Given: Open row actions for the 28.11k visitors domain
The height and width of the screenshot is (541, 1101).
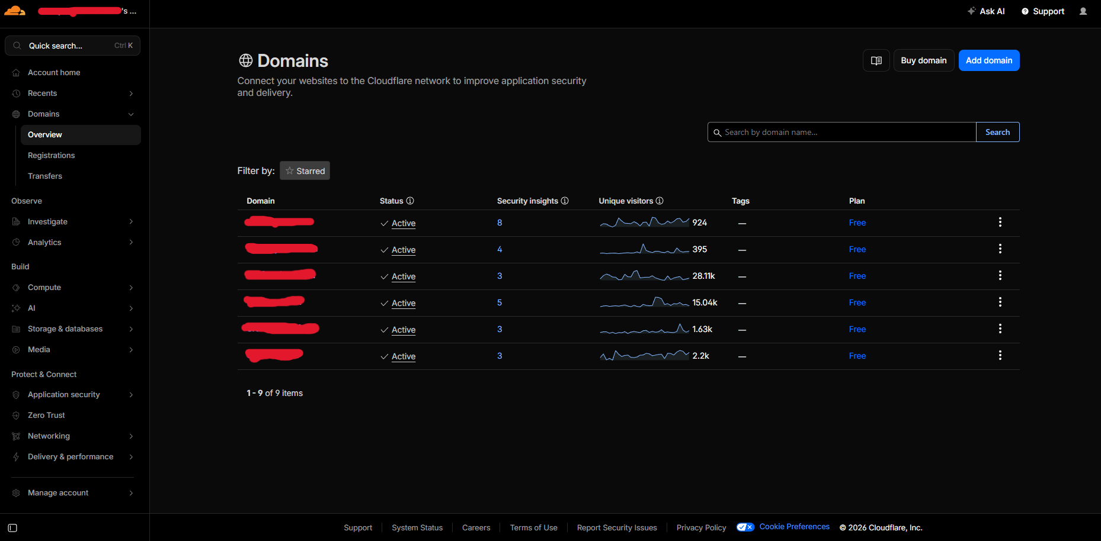Looking at the screenshot, I should (x=1000, y=275).
